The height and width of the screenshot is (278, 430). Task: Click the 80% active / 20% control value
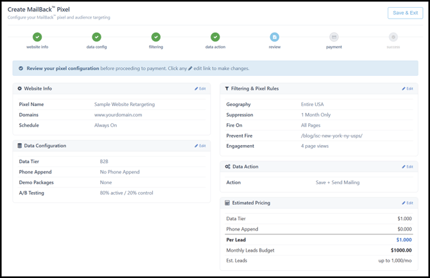126,193
